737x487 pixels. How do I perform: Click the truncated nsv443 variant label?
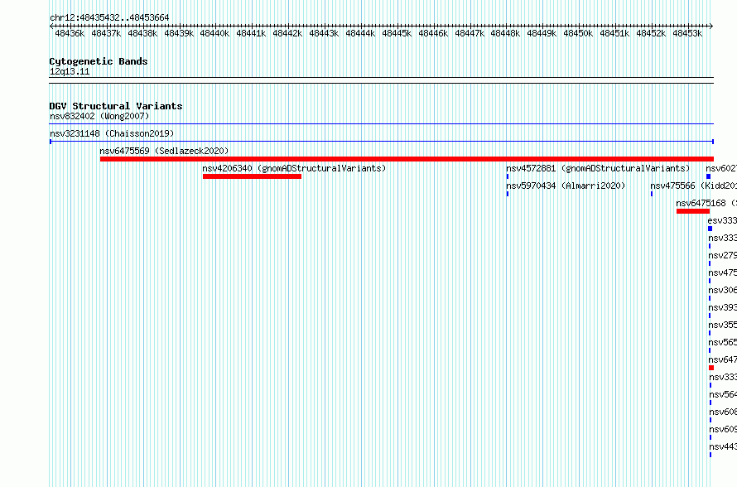click(722, 446)
